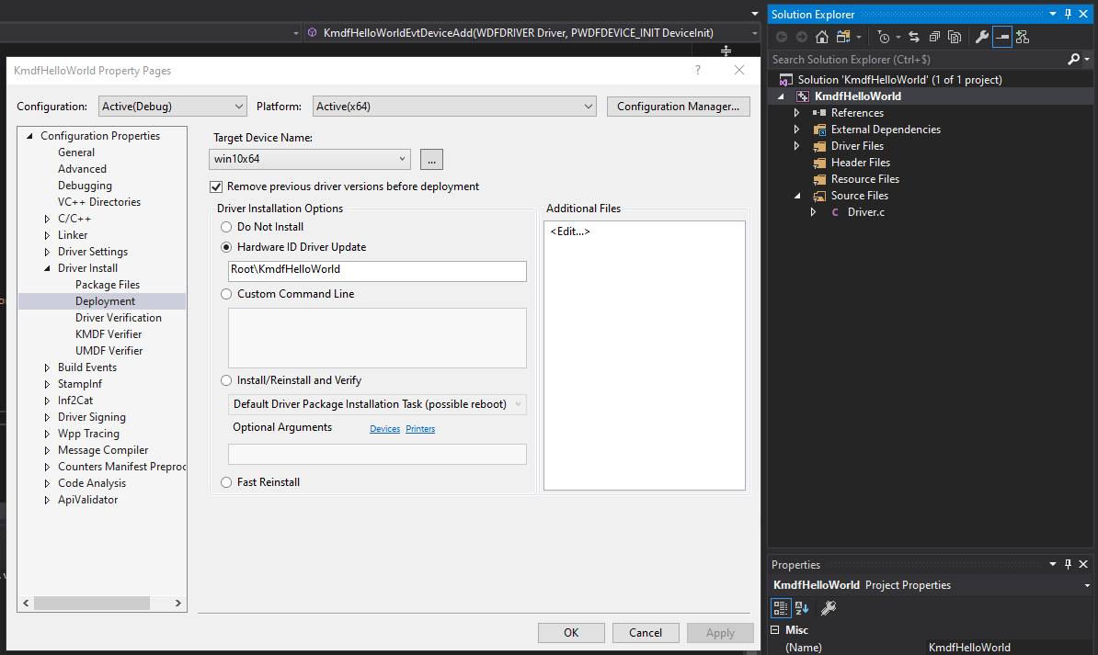Select Hardware ID Driver Update option
1098x655 pixels.
pos(226,247)
